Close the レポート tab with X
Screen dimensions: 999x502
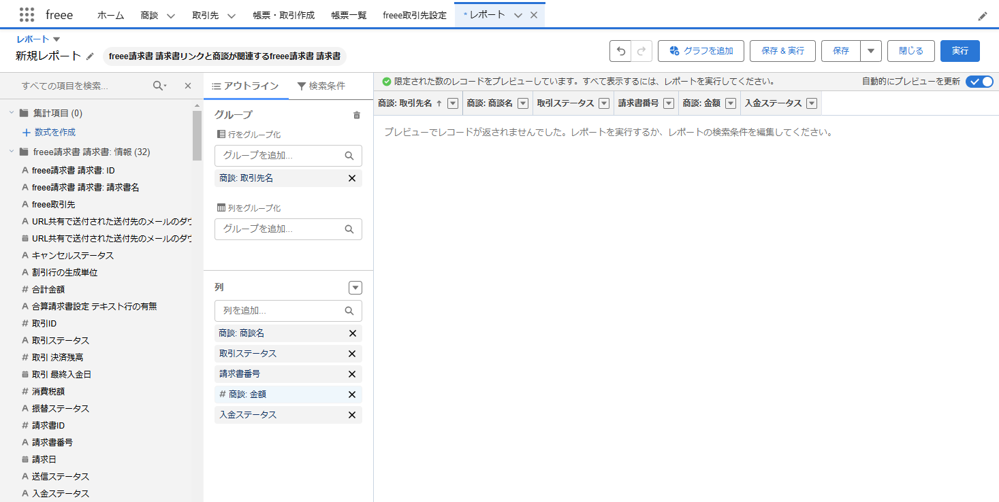coord(533,15)
